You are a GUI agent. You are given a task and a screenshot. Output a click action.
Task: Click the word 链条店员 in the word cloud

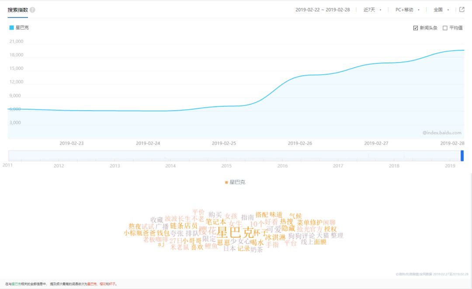[x=184, y=226]
